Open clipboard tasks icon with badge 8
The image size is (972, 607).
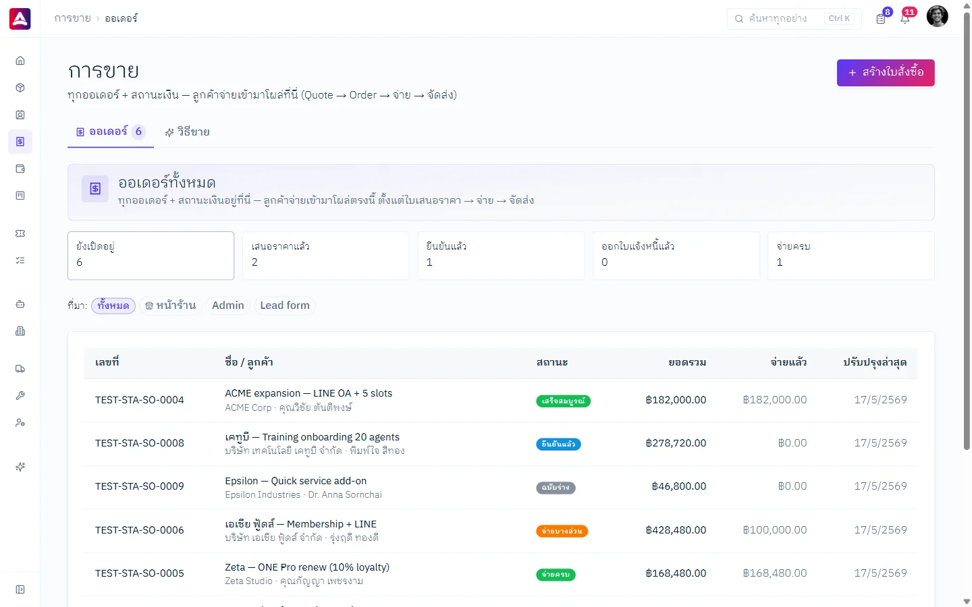pos(881,19)
